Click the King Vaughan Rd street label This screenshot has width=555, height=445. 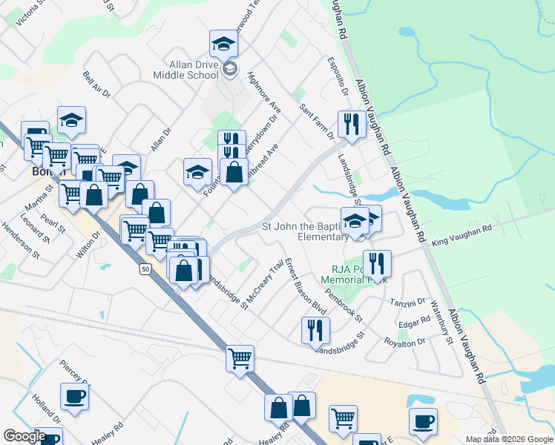pyautogui.click(x=462, y=236)
